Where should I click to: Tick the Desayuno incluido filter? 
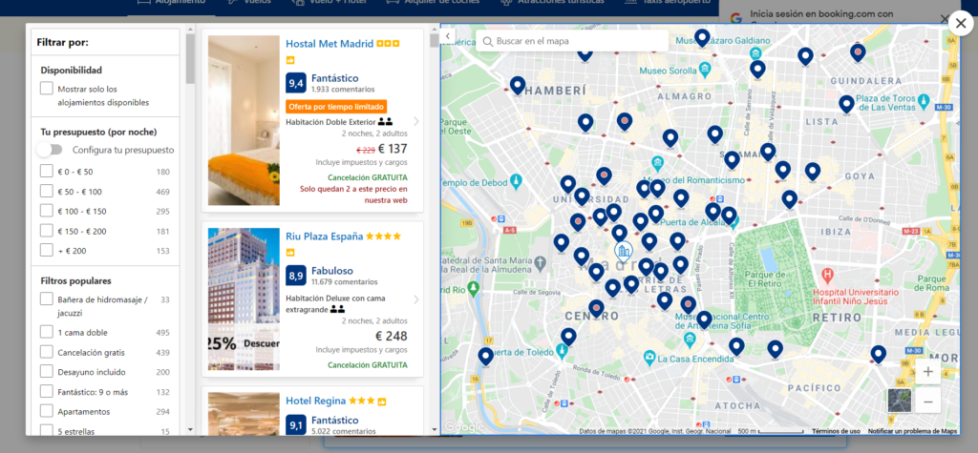pyautogui.click(x=46, y=371)
